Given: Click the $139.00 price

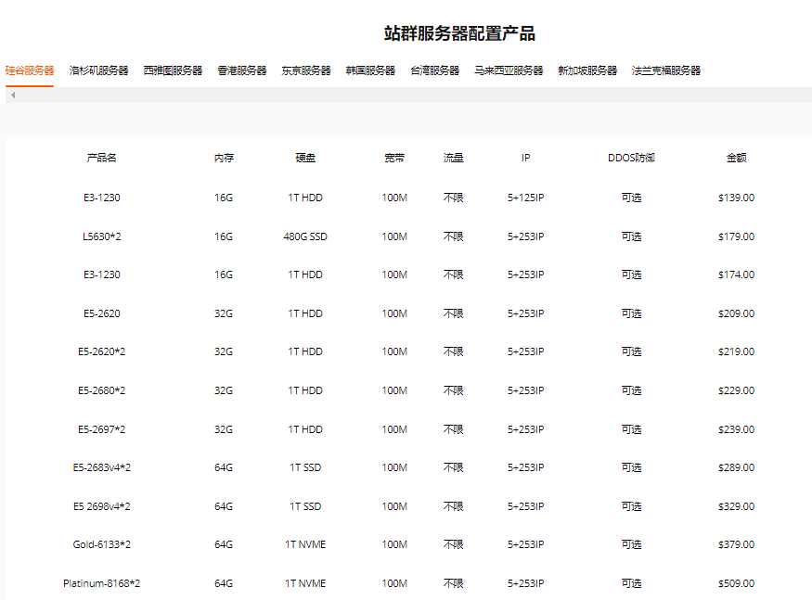Looking at the screenshot, I should coord(736,198).
